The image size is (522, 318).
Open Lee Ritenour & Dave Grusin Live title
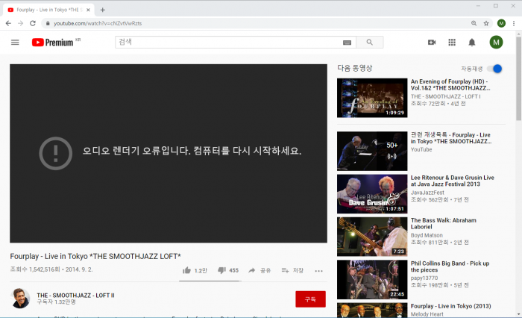[x=452, y=181]
